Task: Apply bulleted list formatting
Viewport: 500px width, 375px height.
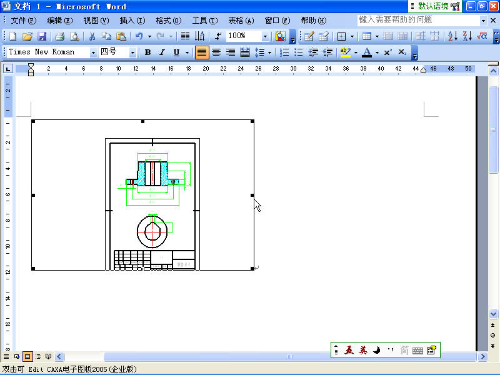Action: coord(299,52)
